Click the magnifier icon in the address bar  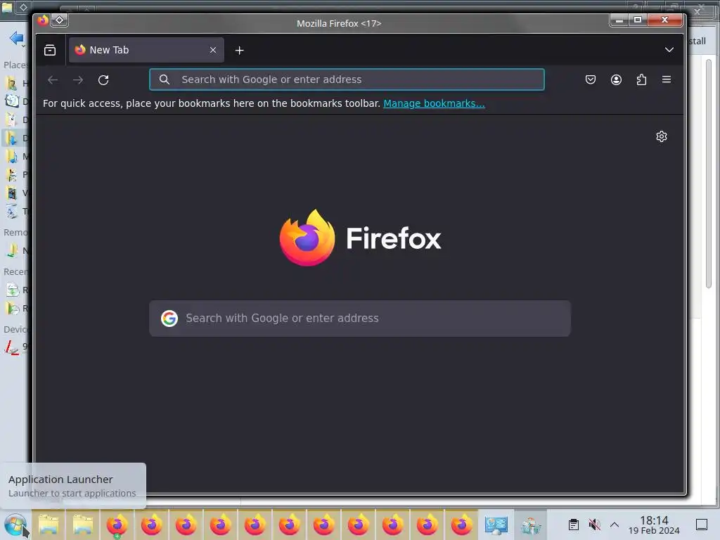pos(165,79)
